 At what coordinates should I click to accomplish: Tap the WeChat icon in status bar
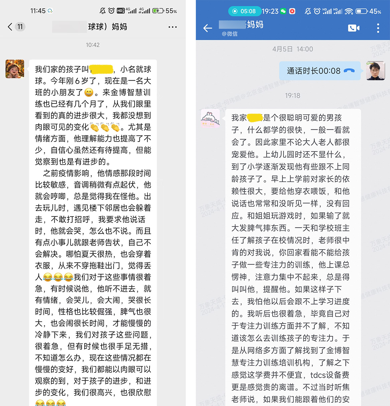(283, 11)
